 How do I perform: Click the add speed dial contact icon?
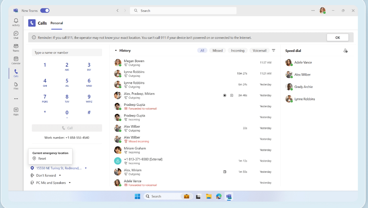point(345,51)
